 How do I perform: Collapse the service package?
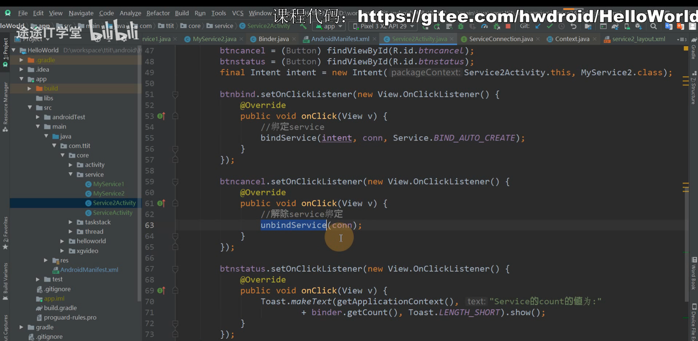71,174
